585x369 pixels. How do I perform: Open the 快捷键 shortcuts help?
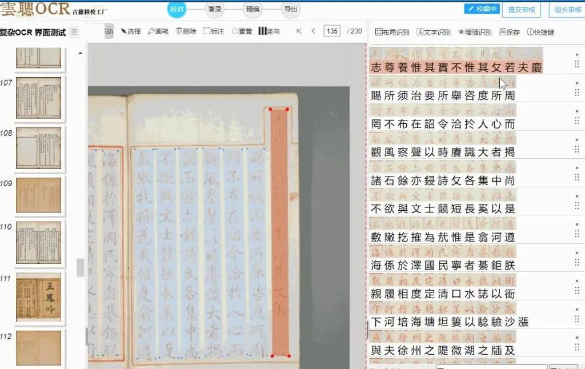[540, 32]
